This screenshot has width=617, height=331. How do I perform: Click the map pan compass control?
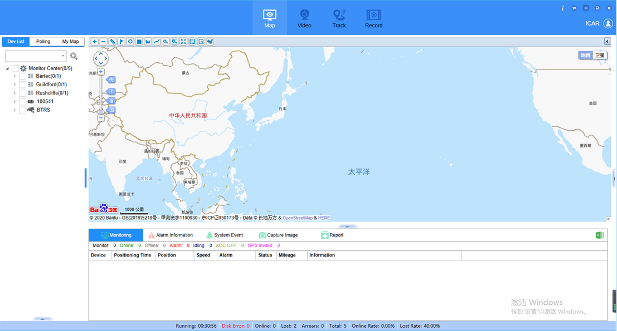[x=101, y=58]
